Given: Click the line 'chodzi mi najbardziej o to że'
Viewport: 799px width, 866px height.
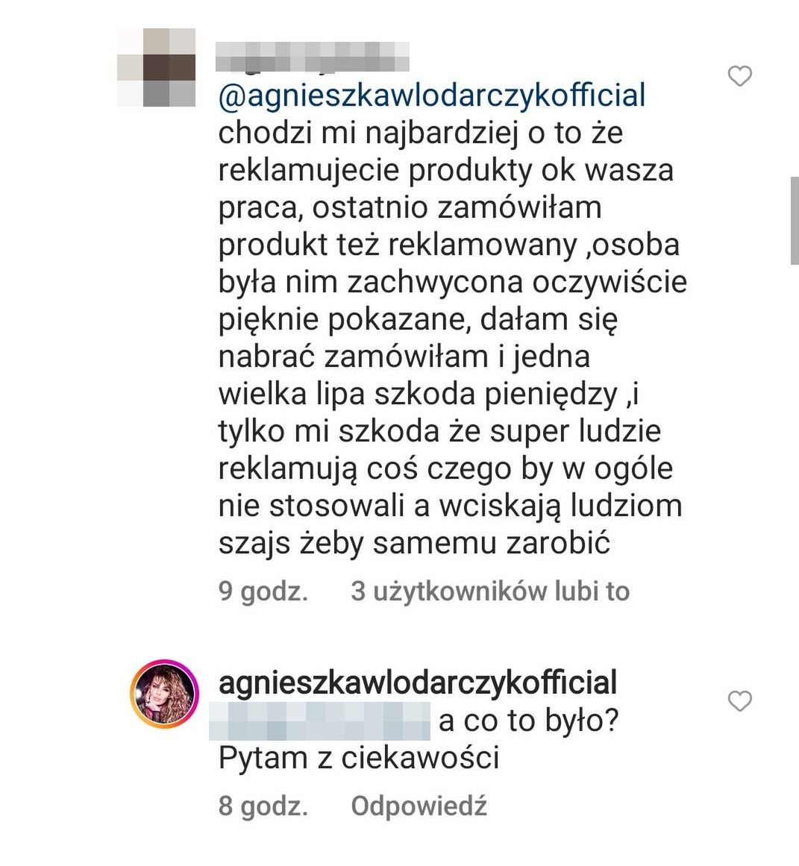Looking at the screenshot, I should pos(421,134).
